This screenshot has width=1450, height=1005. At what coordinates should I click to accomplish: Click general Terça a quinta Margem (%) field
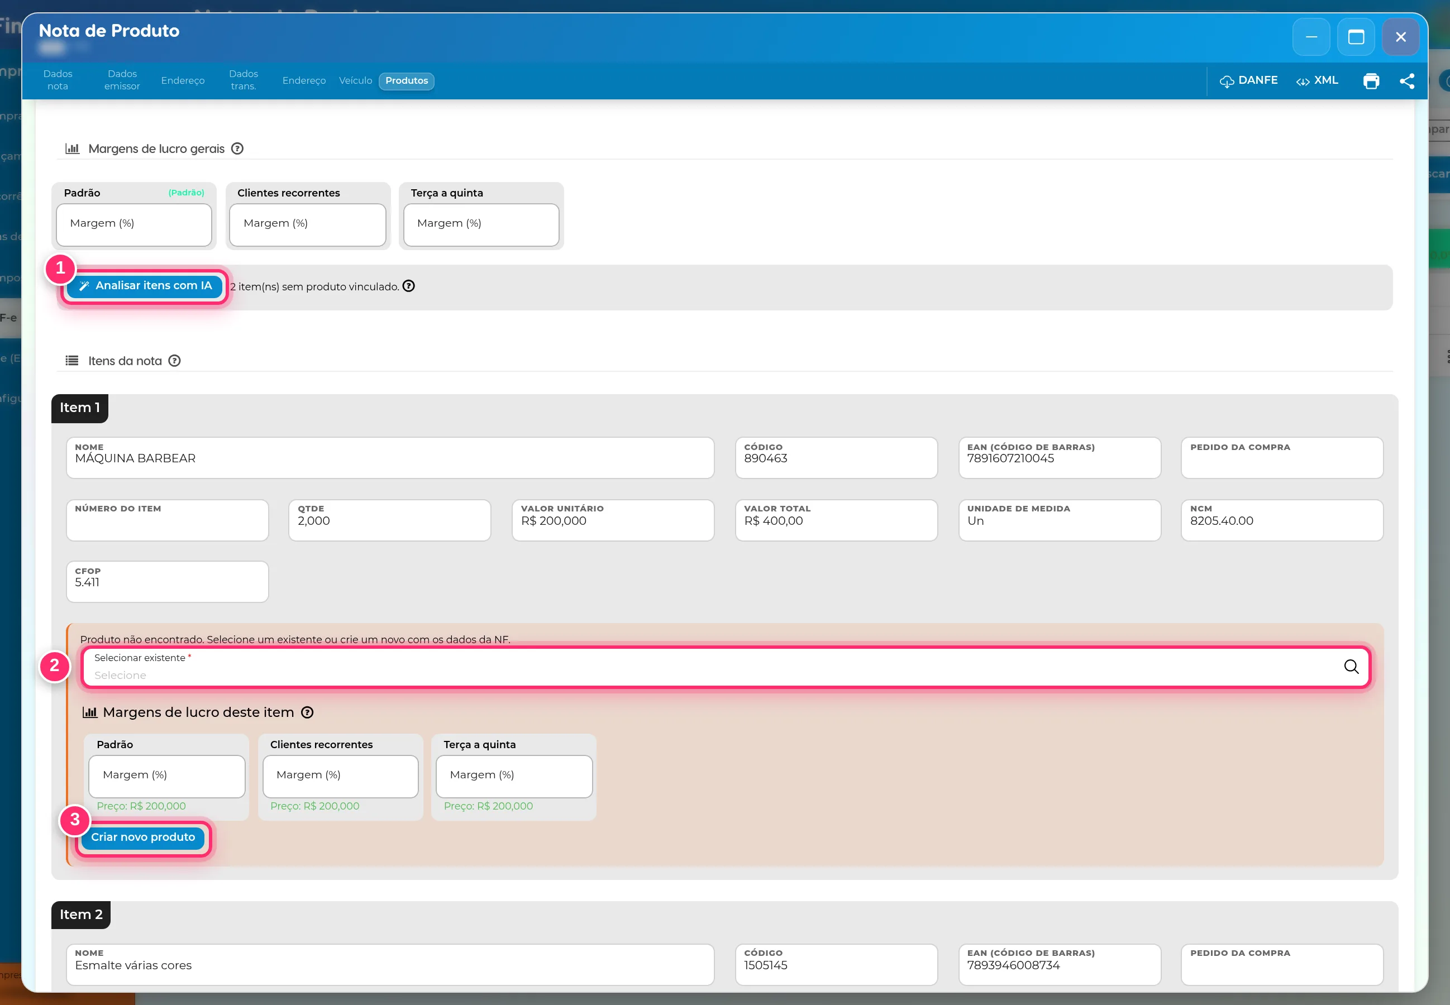click(x=481, y=224)
